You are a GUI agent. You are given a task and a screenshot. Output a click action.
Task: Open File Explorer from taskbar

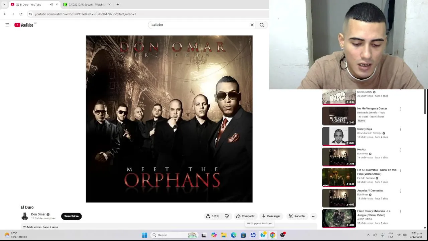pos(224,235)
